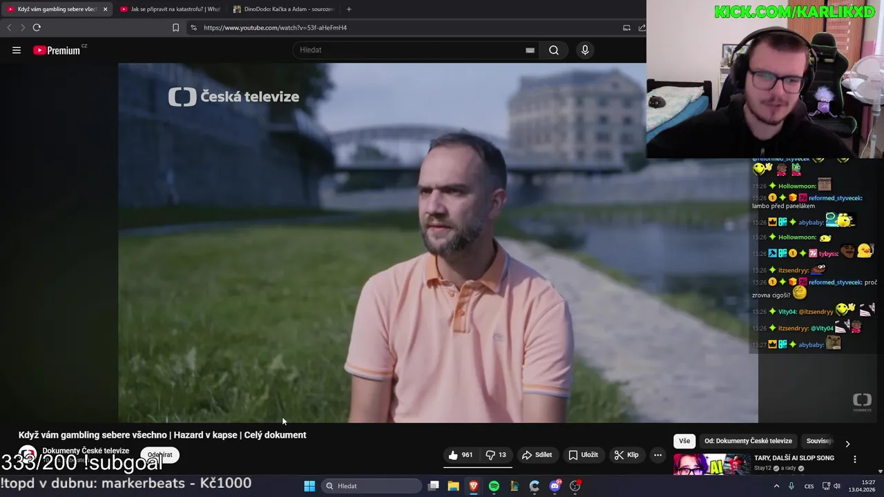The height and width of the screenshot is (497, 884).
Task: Open a new browser tab
Action: coord(349,9)
